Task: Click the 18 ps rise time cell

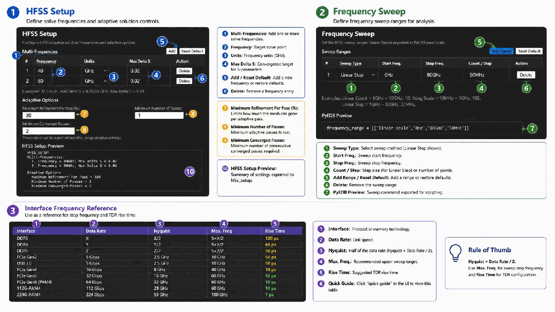Action: pyautogui.click(x=270, y=270)
